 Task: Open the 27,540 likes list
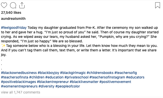(x=11, y=13)
